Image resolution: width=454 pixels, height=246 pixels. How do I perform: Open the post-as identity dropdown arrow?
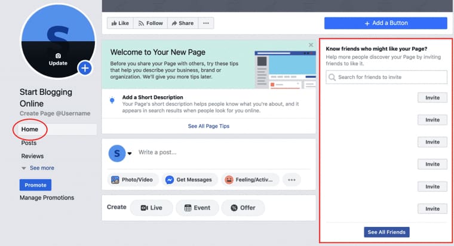[130, 153]
